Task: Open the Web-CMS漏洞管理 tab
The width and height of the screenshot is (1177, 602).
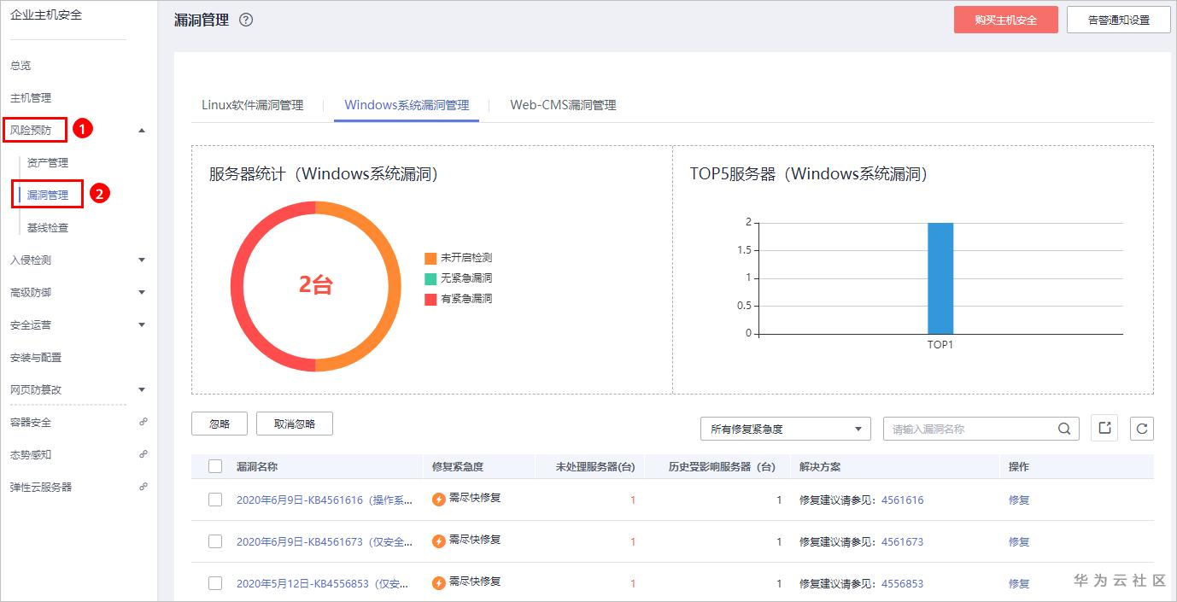Action: click(563, 105)
